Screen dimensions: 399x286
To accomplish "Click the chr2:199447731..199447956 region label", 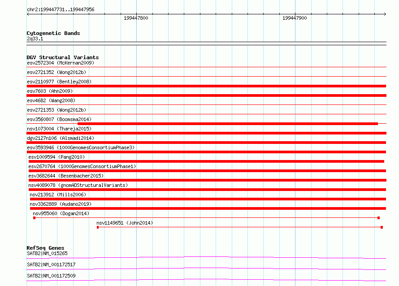I will click(61, 10).
